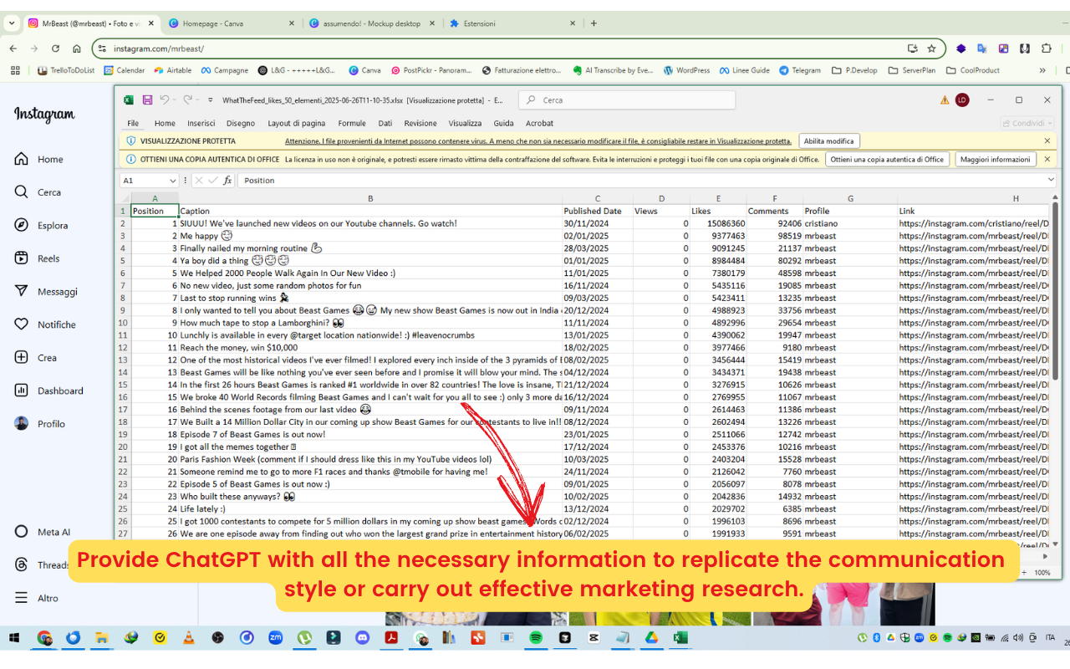Click the Excel Cerca search box
Image resolution: width=1070 pixels, height=669 pixels.
[627, 100]
